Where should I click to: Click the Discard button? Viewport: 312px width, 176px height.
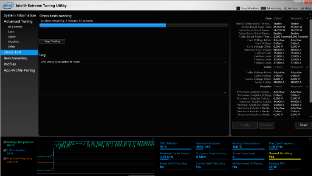pos(266,125)
